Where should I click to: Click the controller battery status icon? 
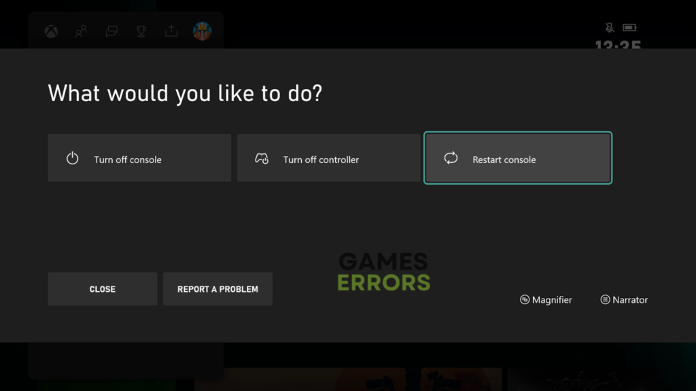click(x=629, y=27)
